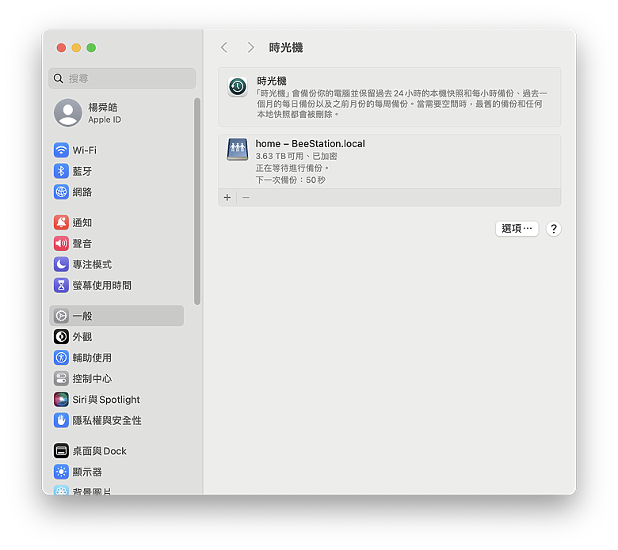The height and width of the screenshot is (550, 618).
Task: Open help with the question mark button
Action: (x=553, y=229)
